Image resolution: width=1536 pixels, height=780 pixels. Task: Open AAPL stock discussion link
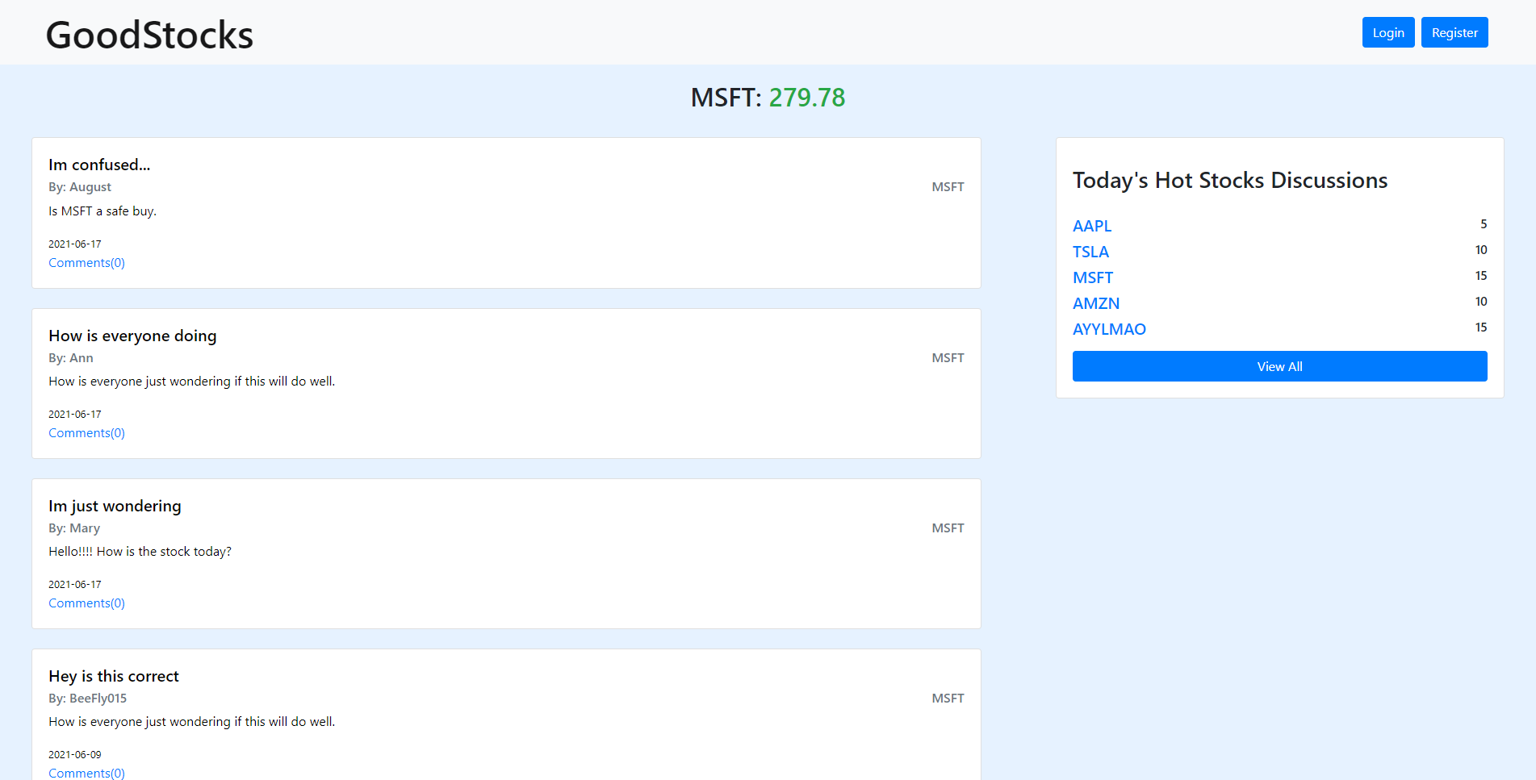1091,226
